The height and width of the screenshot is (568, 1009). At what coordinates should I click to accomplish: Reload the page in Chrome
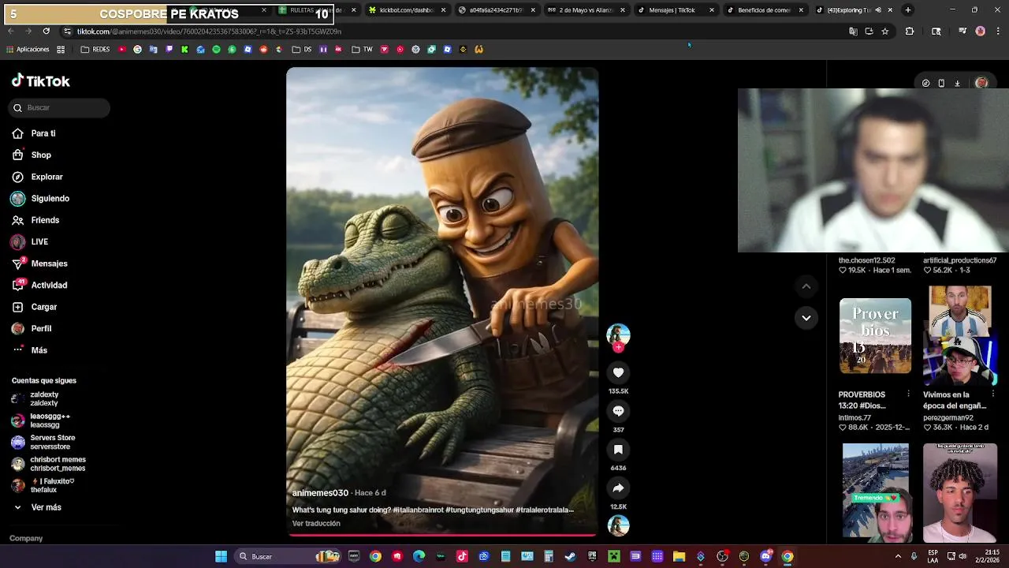coord(46,32)
